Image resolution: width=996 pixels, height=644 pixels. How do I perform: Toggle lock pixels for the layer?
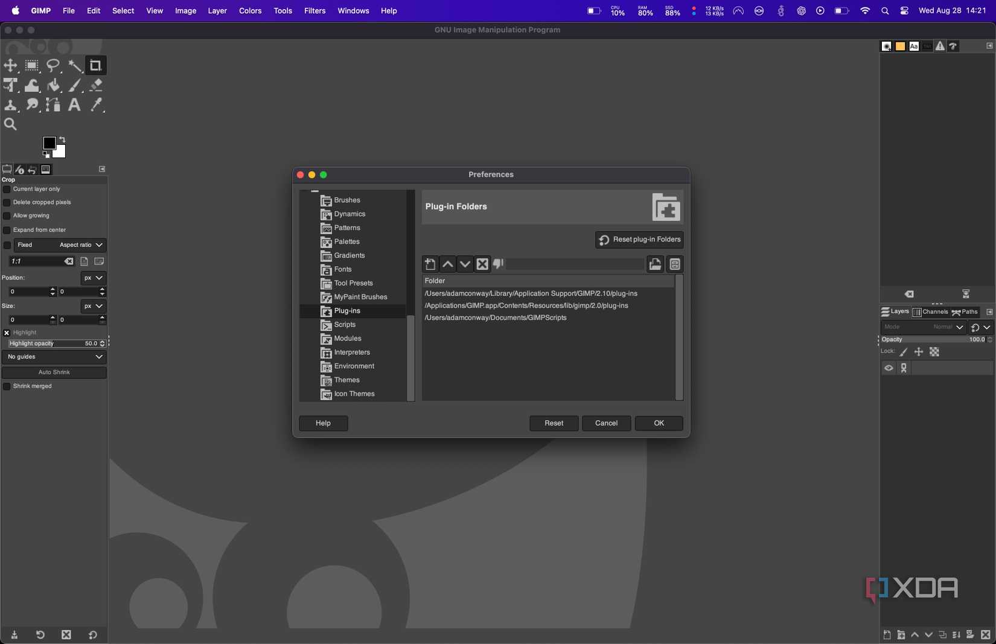tap(904, 351)
